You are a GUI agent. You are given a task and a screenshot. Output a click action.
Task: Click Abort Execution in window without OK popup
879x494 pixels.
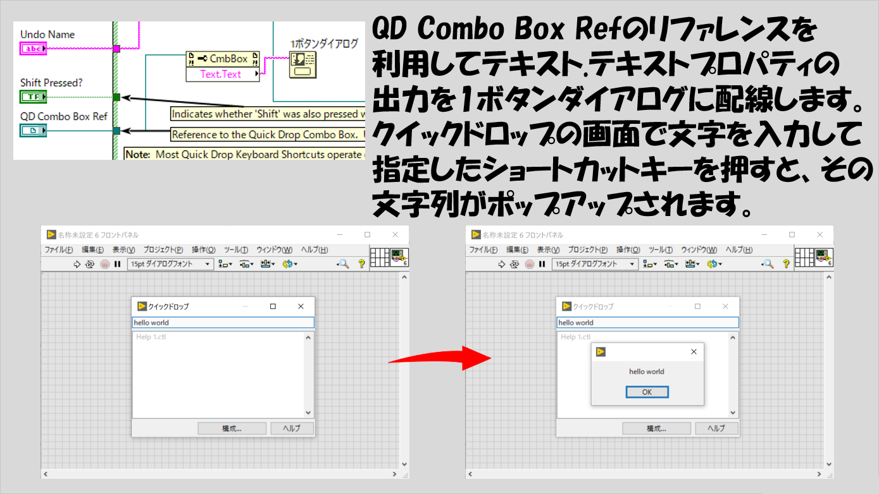click(104, 264)
